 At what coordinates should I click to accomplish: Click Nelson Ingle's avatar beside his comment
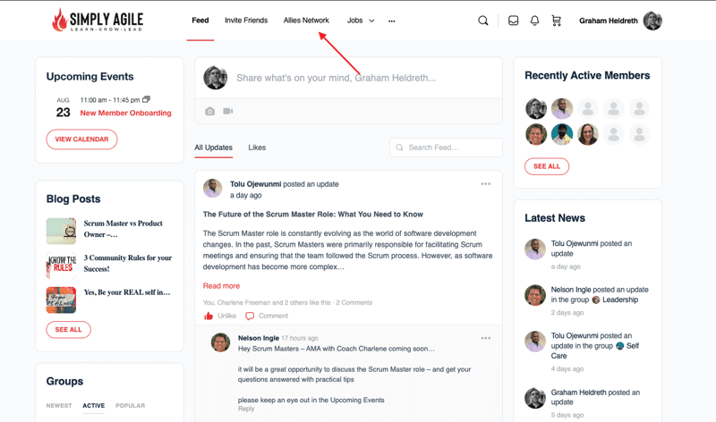pos(220,342)
